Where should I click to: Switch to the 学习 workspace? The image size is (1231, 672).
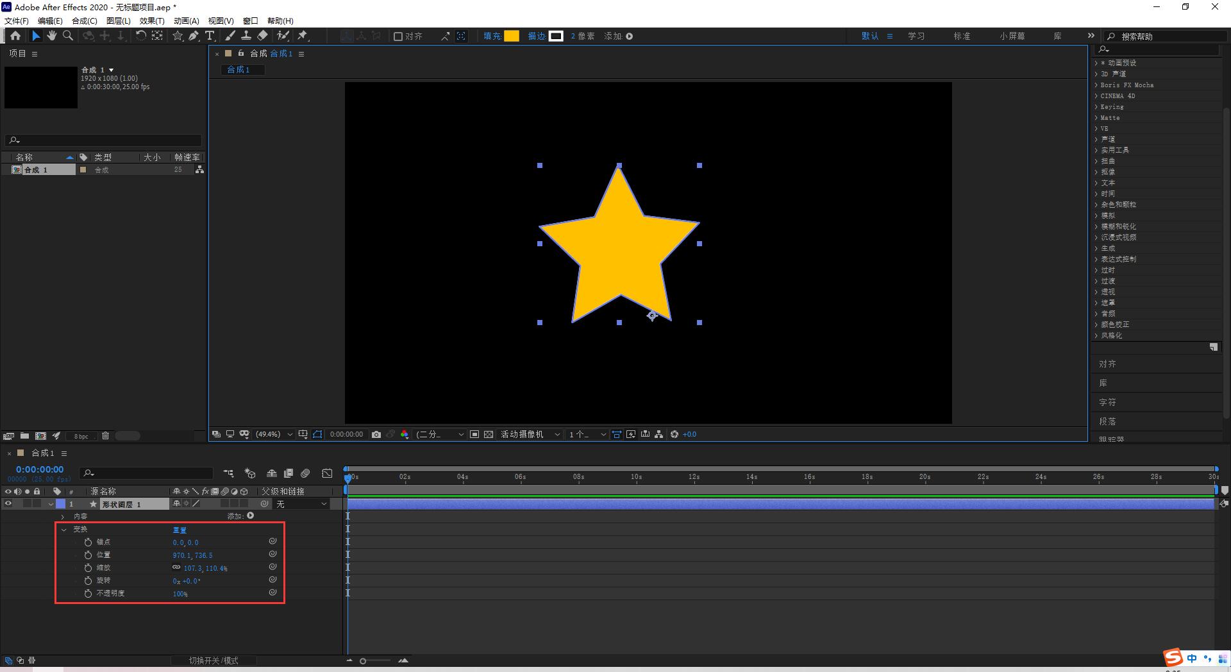point(916,37)
